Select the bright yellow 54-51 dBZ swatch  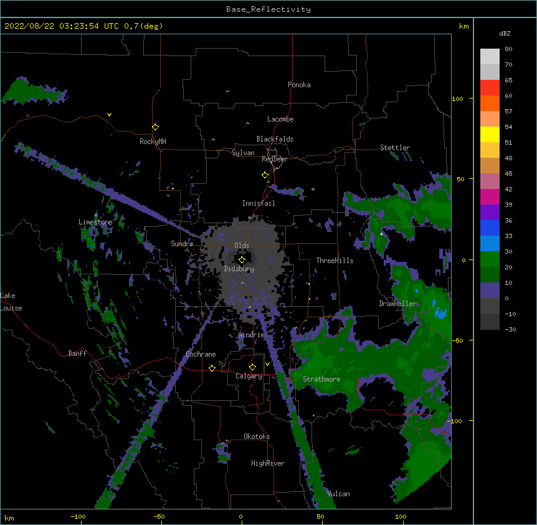[490, 134]
